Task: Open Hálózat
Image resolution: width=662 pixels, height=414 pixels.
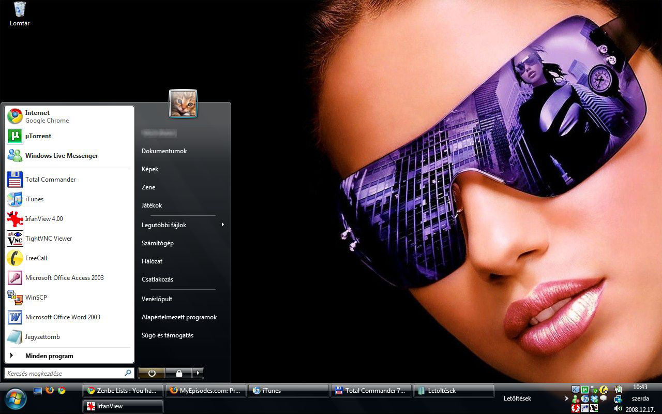Action: [x=152, y=261]
